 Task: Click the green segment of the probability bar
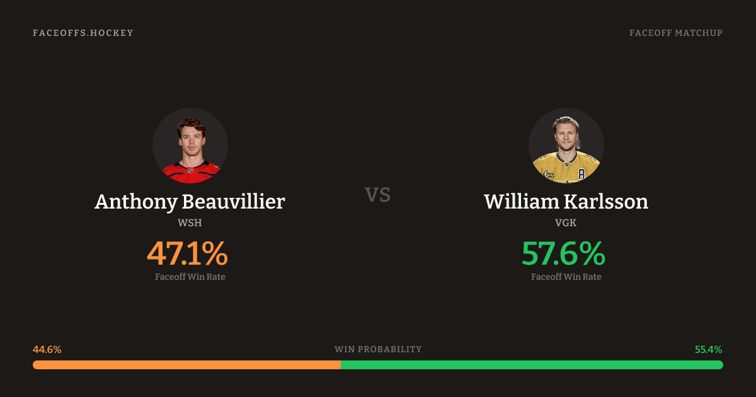[532, 365]
